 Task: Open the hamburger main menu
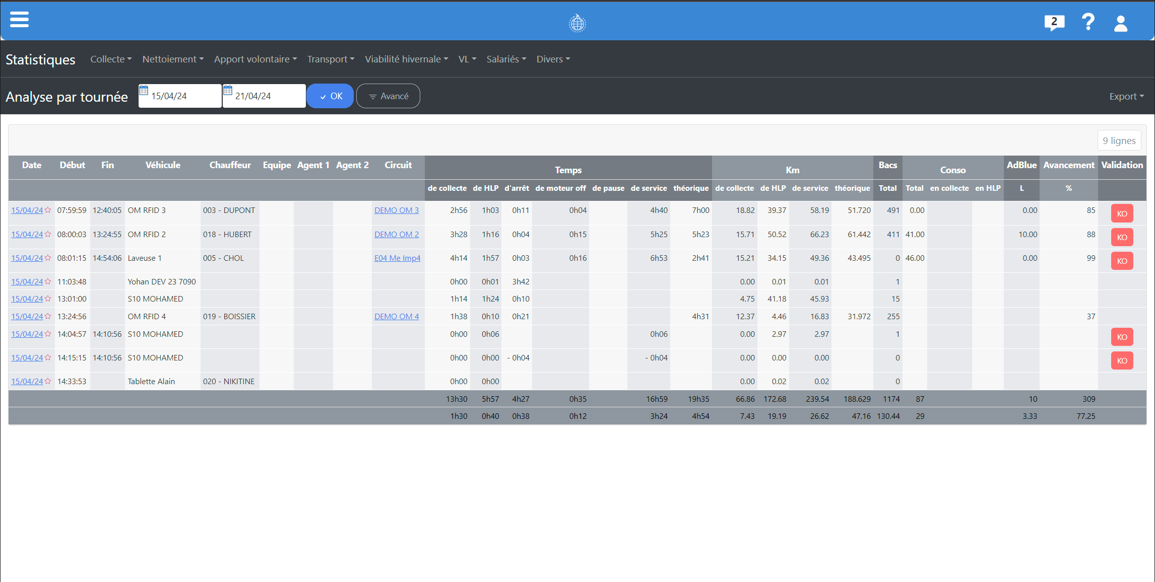(19, 20)
